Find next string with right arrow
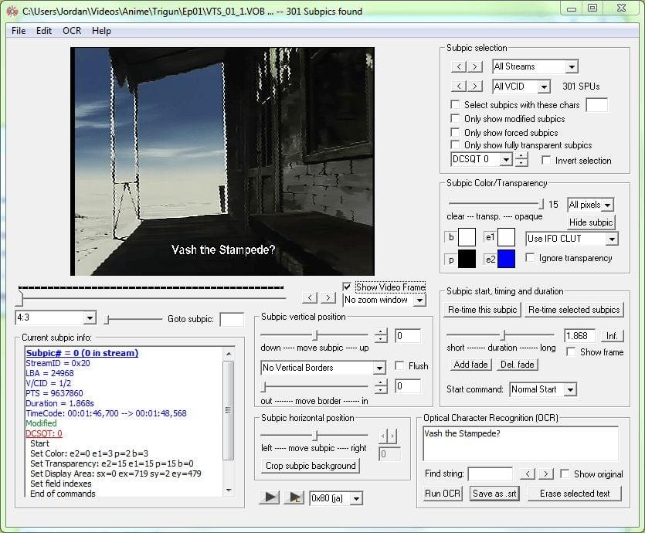 point(545,474)
